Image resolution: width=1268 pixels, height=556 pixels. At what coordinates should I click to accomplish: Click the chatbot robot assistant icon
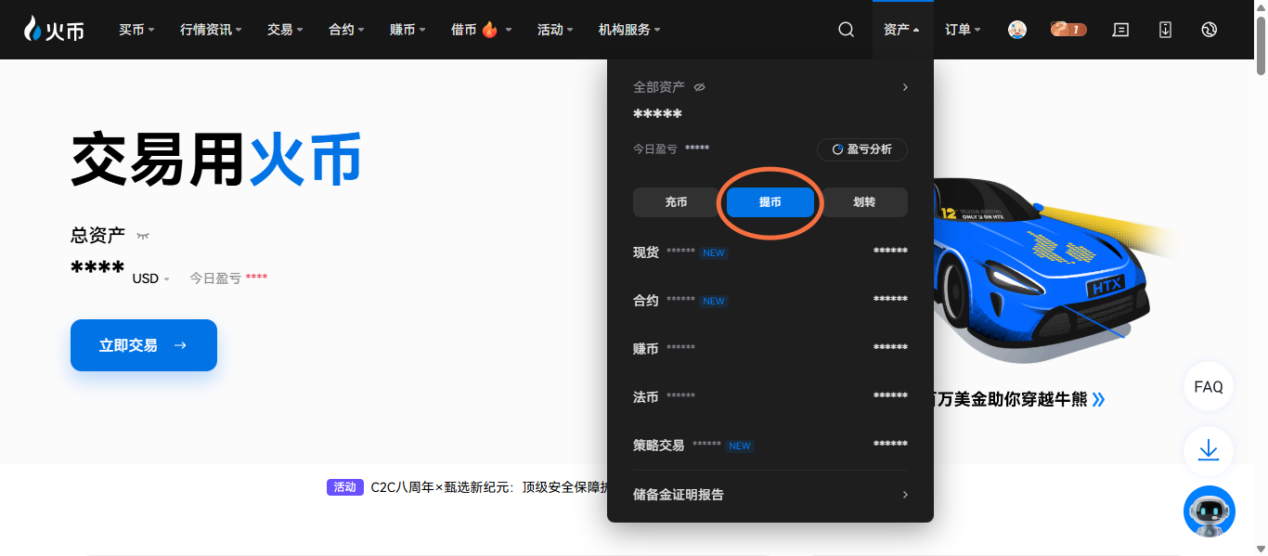(1209, 511)
